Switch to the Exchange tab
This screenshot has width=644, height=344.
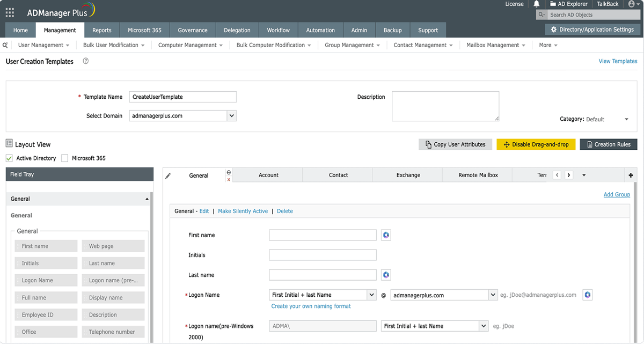(x=408, y=175)
